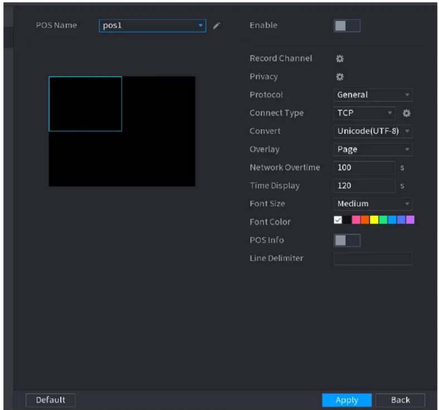
Task: Open Record Channel gear settings
Action: (x=340, y=58)
